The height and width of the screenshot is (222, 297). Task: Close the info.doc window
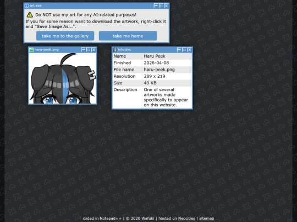pyautogui.click(x=189, y=50)
